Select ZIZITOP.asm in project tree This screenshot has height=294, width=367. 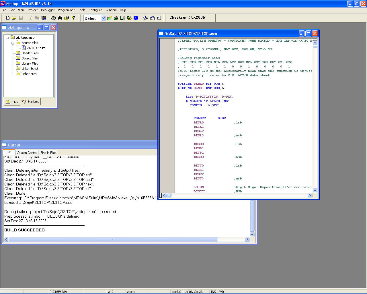(x=36, y=48)
